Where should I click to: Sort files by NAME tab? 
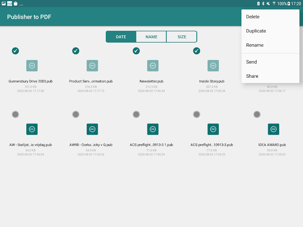[x=151, y=37]
